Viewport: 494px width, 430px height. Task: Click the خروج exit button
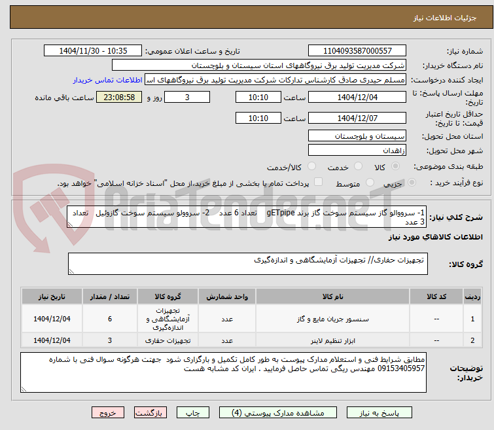[108, 413]
